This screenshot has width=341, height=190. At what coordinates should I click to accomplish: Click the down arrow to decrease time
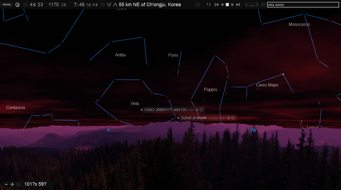109,5
